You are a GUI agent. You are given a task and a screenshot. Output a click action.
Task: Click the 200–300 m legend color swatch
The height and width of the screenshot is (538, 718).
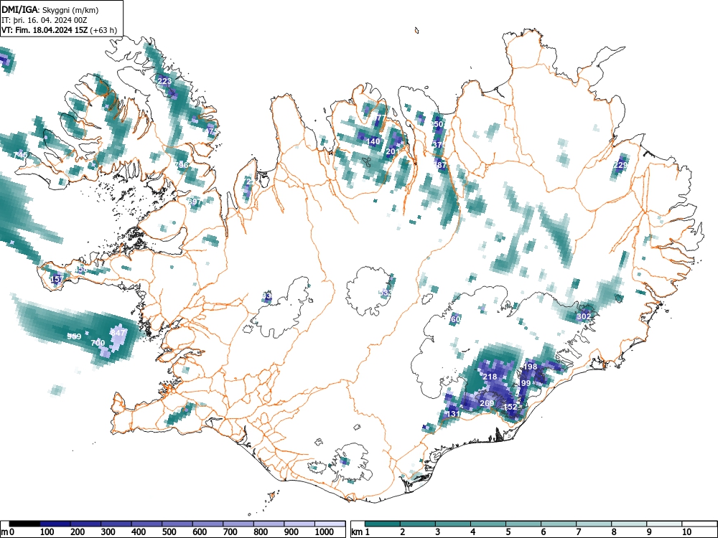[85, 524]
